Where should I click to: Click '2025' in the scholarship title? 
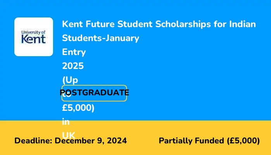coord(73,66)
